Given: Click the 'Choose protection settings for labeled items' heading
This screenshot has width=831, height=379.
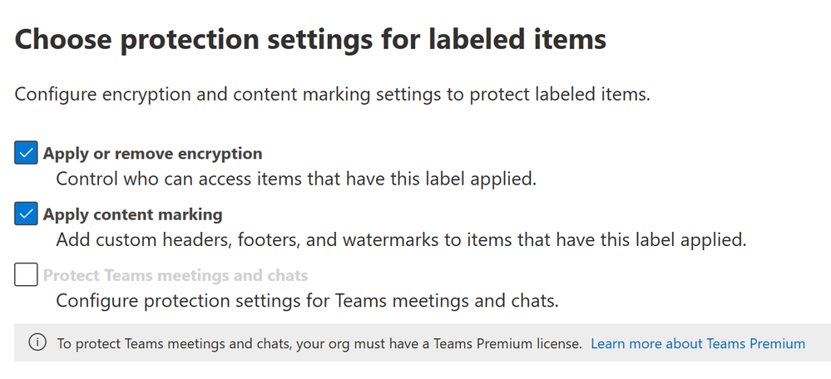Looking at the screenshot, I should pyautogui.click(x=310, y=40).
